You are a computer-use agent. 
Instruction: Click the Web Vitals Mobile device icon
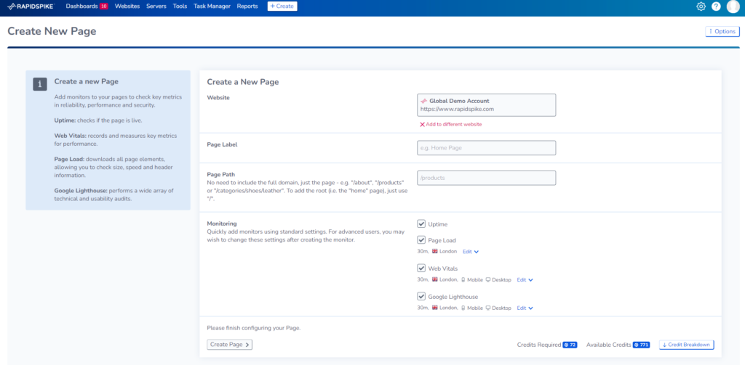click(463, 279)
